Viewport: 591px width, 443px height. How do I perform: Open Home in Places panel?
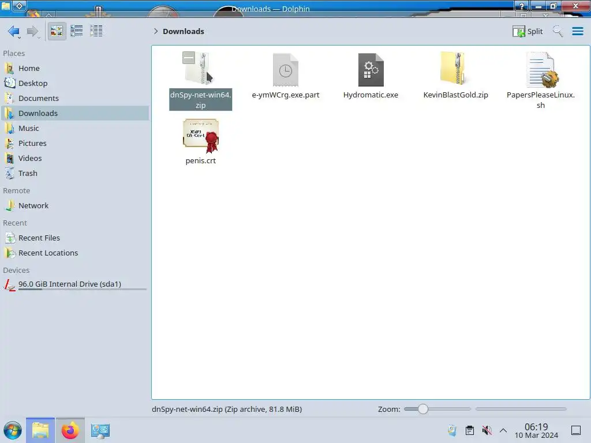76,68
